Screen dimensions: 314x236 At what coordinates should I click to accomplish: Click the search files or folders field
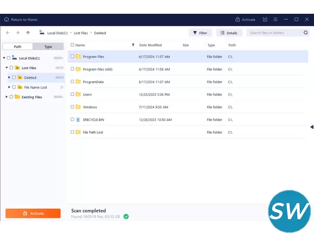[x=275, y=33]
